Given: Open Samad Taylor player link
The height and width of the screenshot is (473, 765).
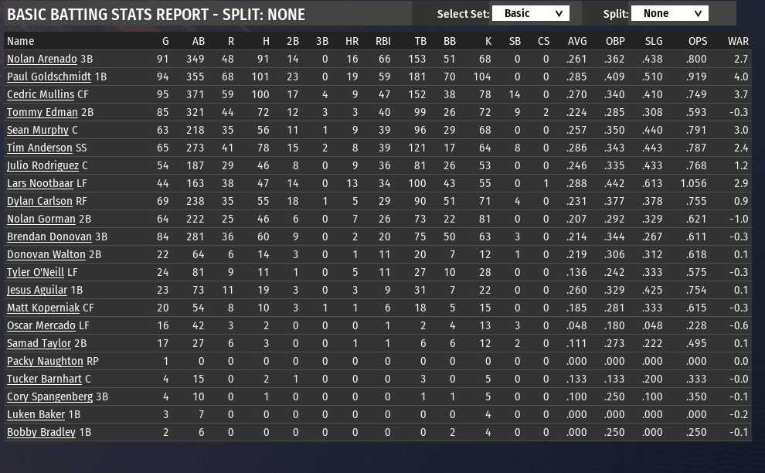Looking at the screenshot, I should pyautogui.click(x=39, y=344).
